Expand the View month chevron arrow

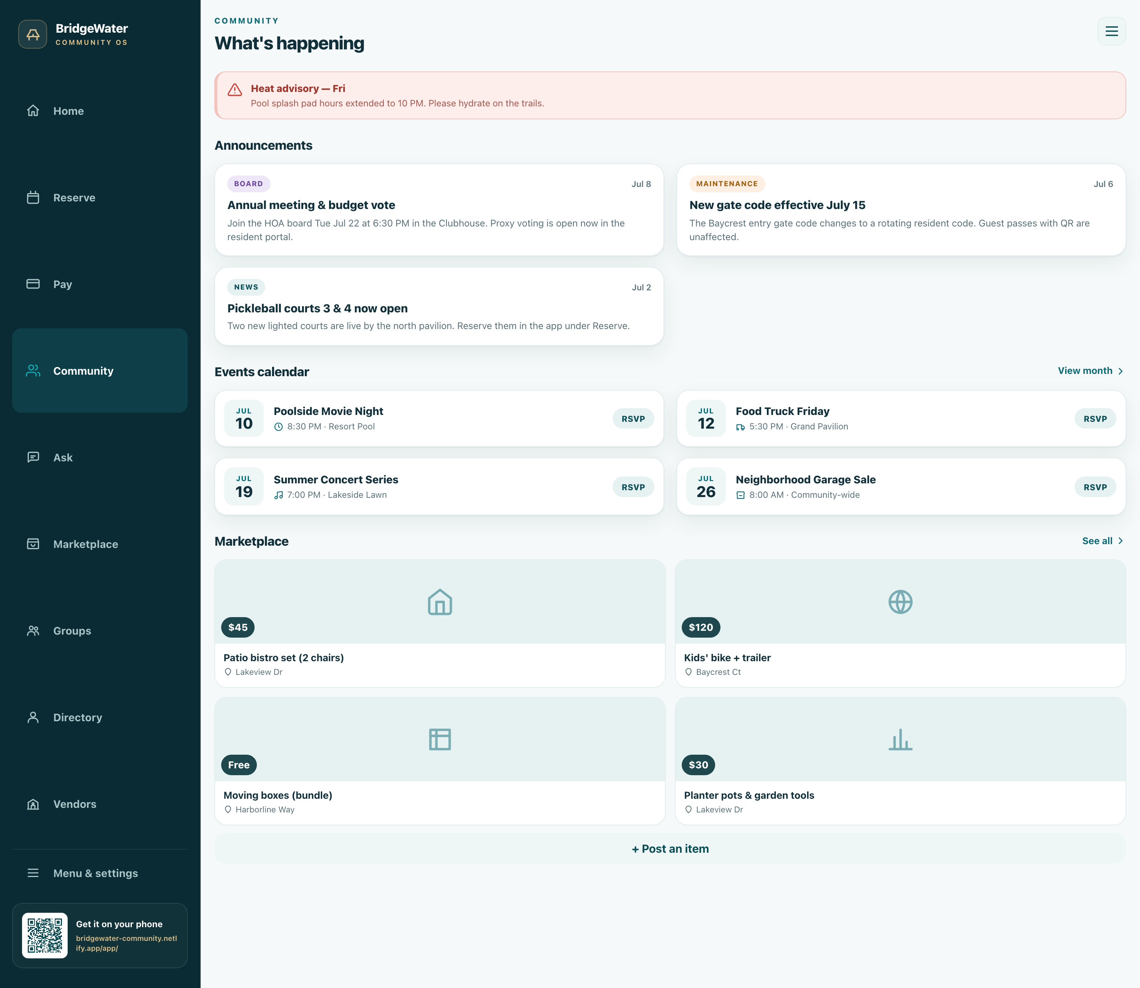pyautogui.click(x=1120, y=371)
